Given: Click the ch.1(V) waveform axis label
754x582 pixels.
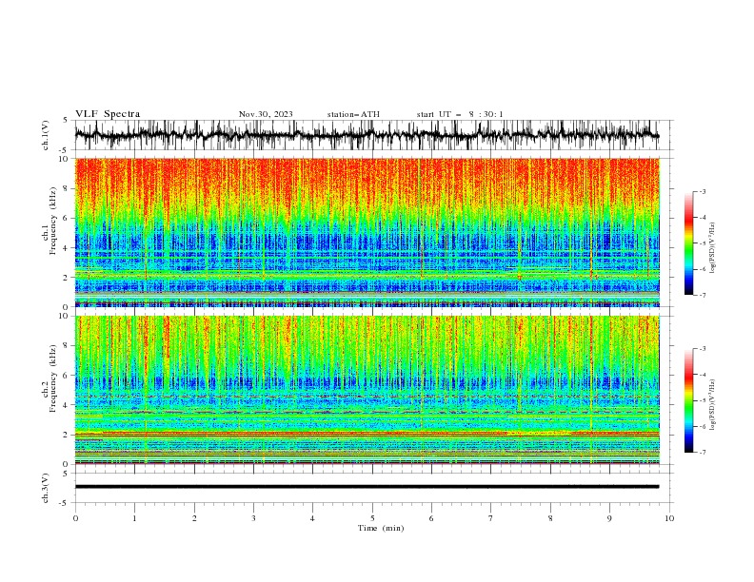Looking at the screenshot, I should coord(46,135).
